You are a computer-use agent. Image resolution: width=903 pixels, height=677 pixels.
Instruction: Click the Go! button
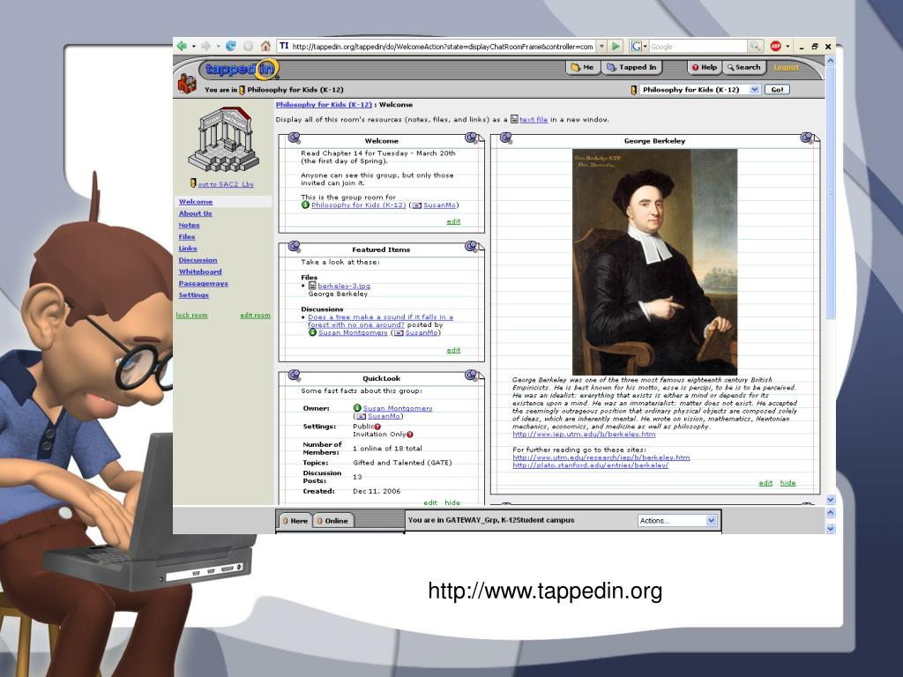777,90
